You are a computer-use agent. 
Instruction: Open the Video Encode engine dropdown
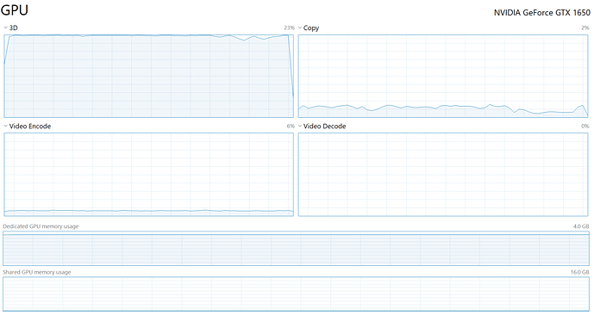(x=6, y=126)
